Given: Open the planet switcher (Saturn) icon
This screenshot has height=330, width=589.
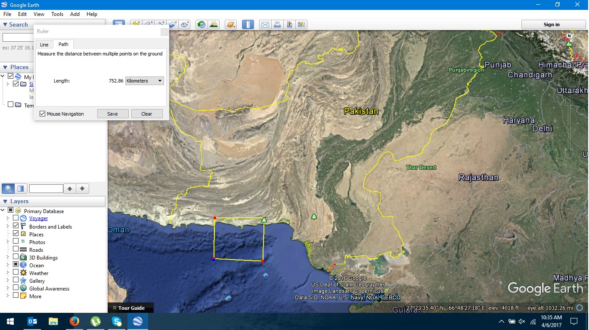Looking at the screenshot, I should [230, 24].
